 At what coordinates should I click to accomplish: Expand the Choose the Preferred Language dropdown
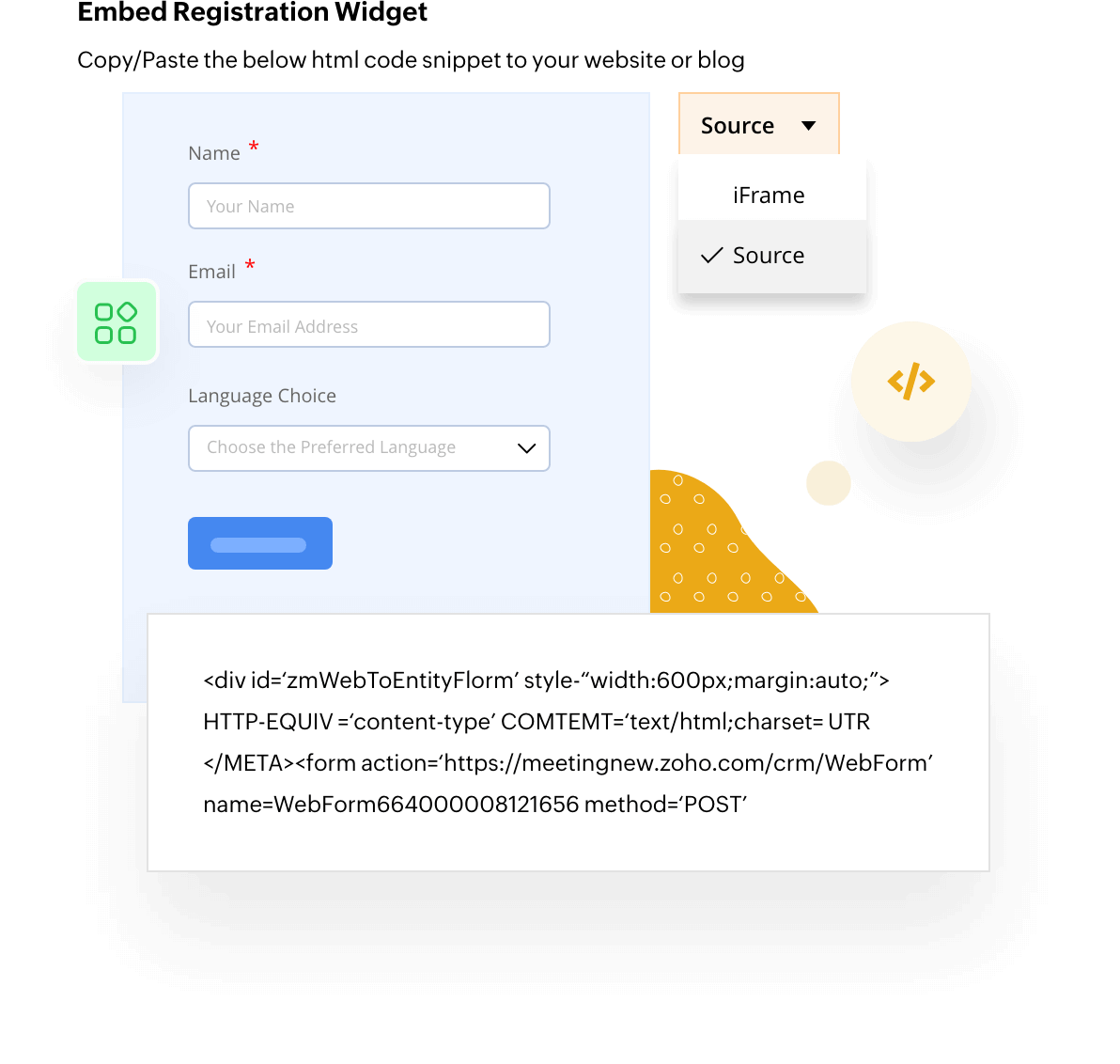(x=368, y=448)
